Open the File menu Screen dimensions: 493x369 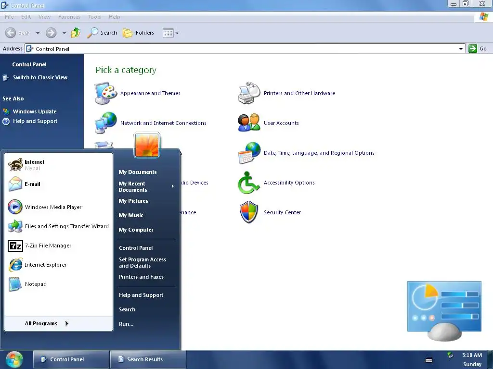(9, 17)
